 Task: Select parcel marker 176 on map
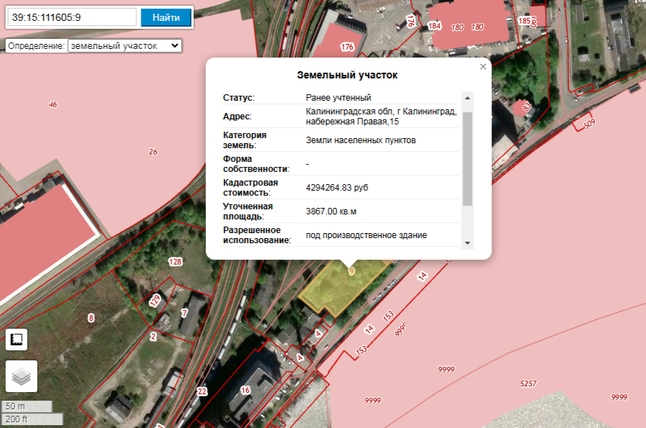347,47
